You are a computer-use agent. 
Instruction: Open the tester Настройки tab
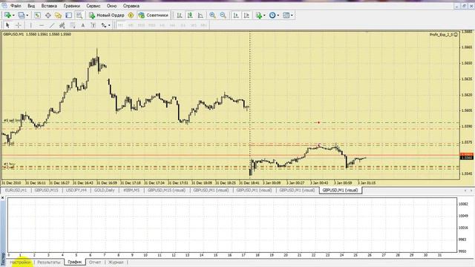(x=20, y=262)
